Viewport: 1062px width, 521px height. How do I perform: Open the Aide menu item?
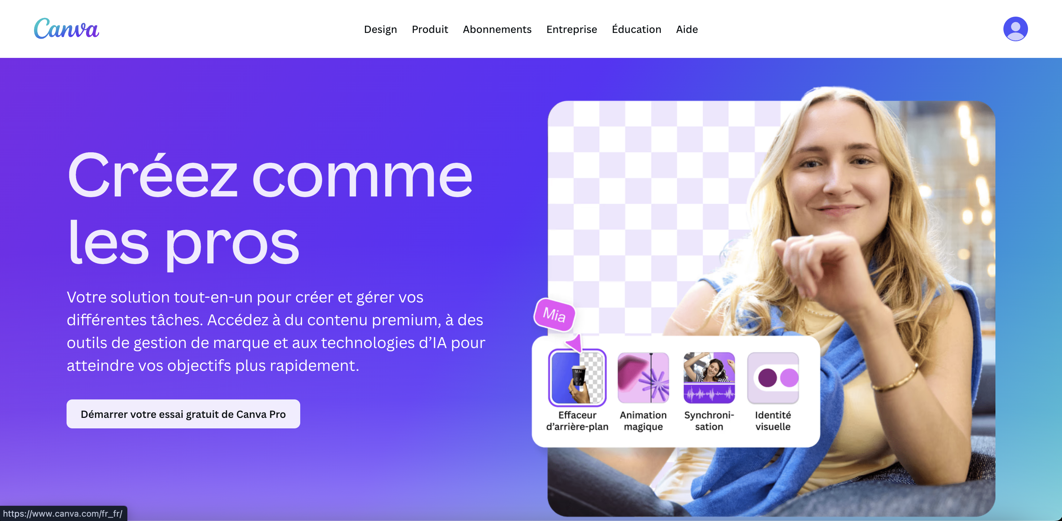click(x=687, y=29)
